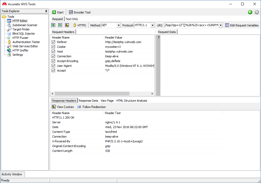Viewport: 261px width, 183px height.
Task: Click the Acunetix logo in title bar
Action: point(4,4)
